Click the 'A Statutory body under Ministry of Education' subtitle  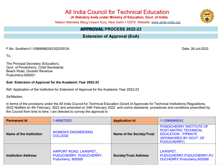tap(119, 17)
